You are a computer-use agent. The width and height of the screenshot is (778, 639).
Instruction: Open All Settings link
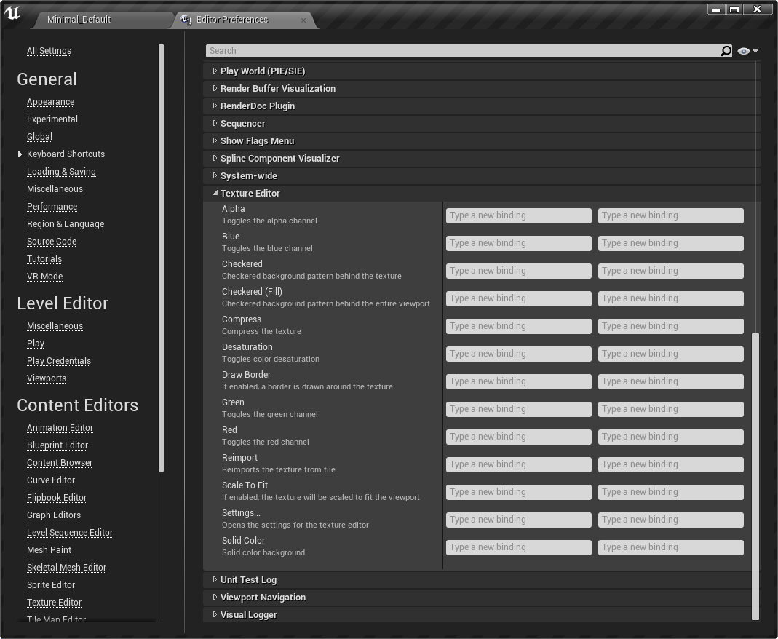click(49, 51)
